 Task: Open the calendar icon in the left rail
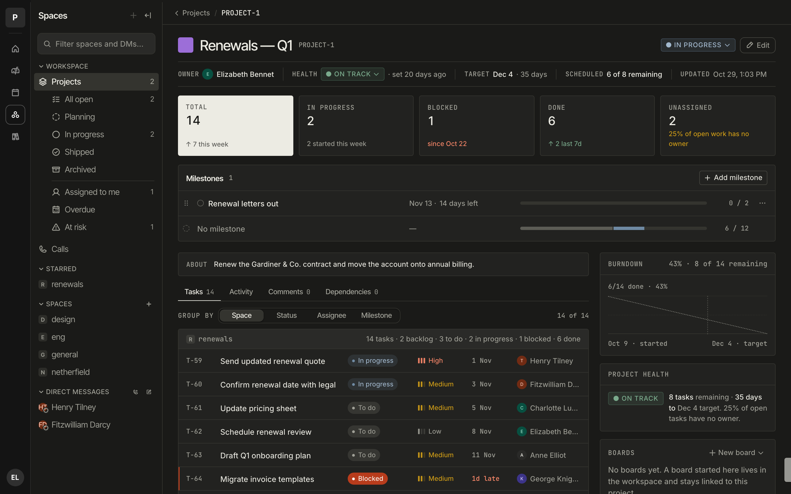pyautogui.click(x=15, y=92)
